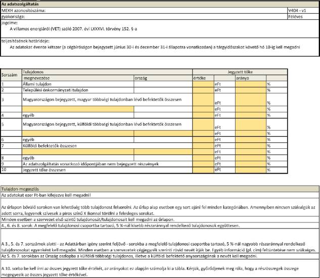
Task: Click the 'Állami tulajdon' row label
Action: click(x=37, y=84)
